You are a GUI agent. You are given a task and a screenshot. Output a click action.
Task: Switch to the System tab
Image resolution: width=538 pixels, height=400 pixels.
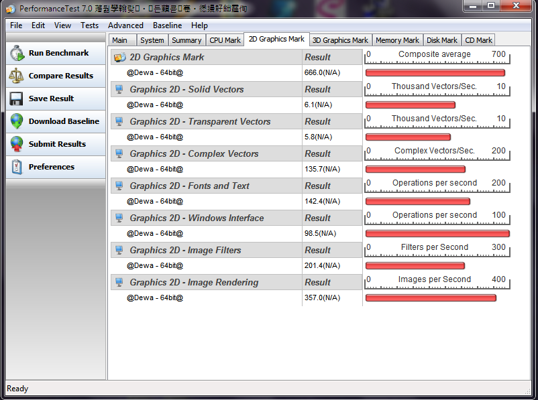pos(152,40)
